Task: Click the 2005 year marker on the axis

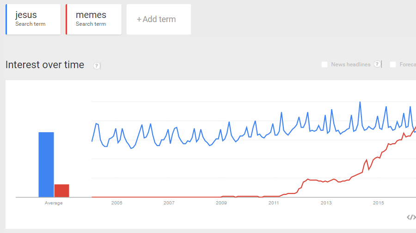Action: click(116, 203)
